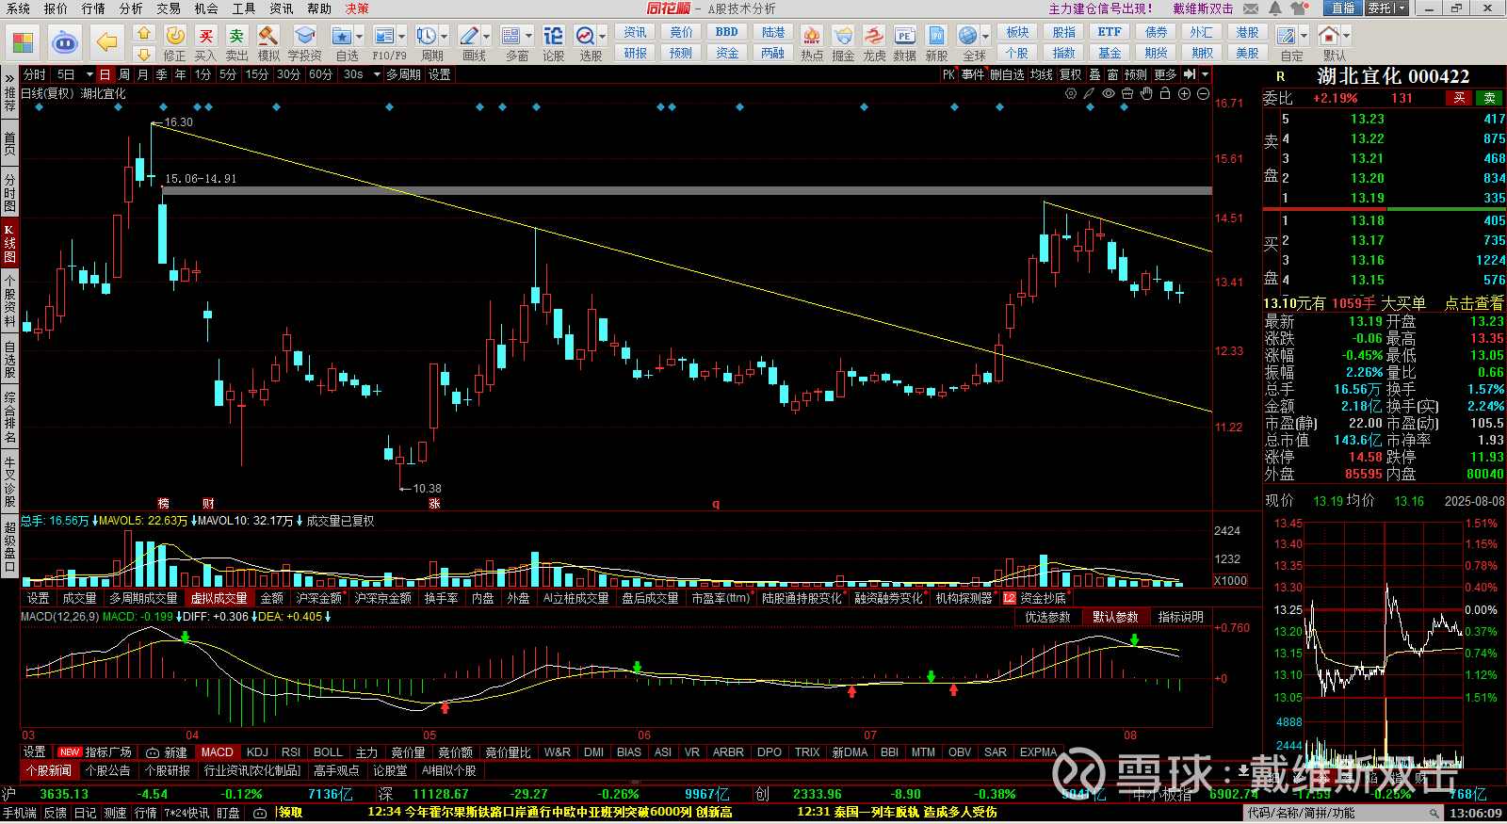Click the down arrow toolbar icon
This screenshot has height=824, width=1507.
pos(144,55)
